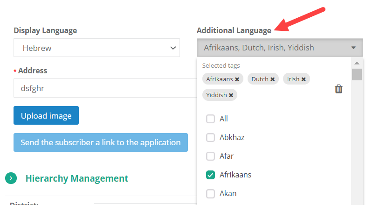The height and width of the screenshot is (205, 373).
Task: Enable the Afar checkbox
Action: (210, 156)
